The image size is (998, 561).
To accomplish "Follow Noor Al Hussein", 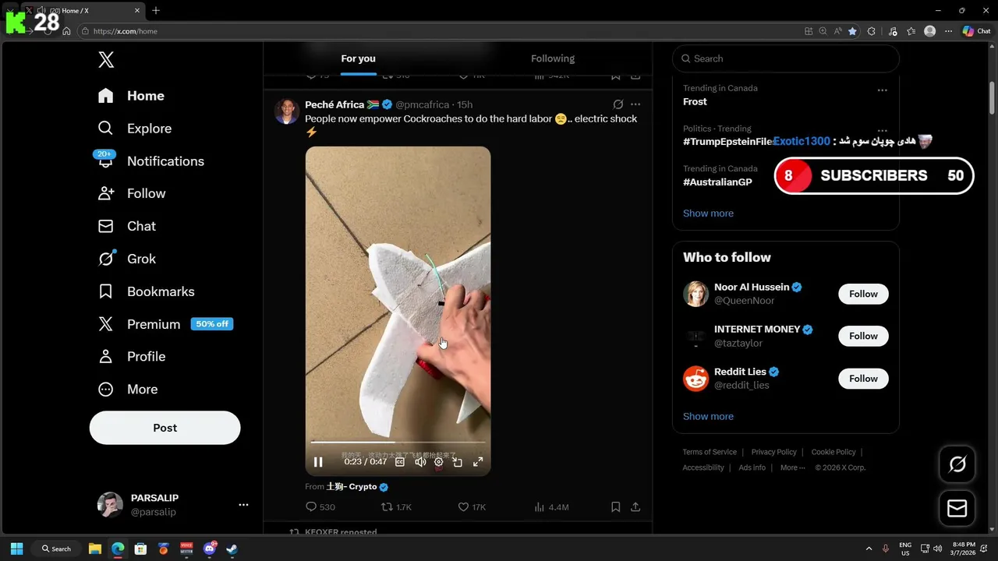I will click(863, 294).
